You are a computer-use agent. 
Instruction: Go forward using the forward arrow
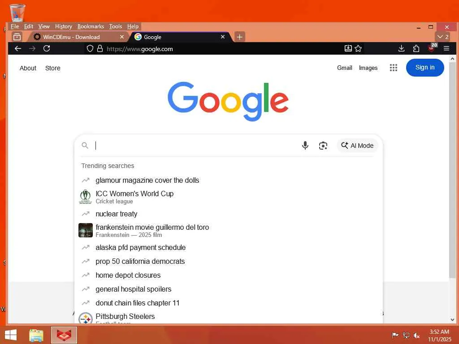click(x=32, y=48)
